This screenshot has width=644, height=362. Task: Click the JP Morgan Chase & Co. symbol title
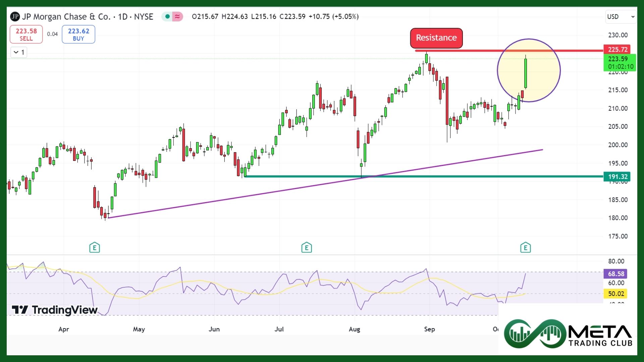tap(66, 16)
